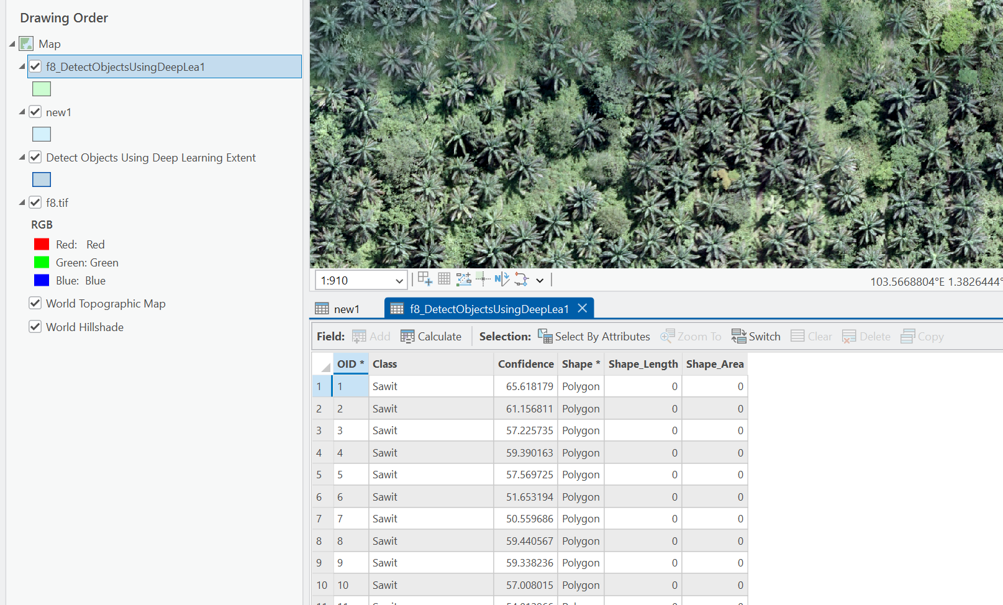This screenshot has height=605, width=1003.
Task: Collapse Detect Objects Using Deep Learning Extent
Action: 22,157
